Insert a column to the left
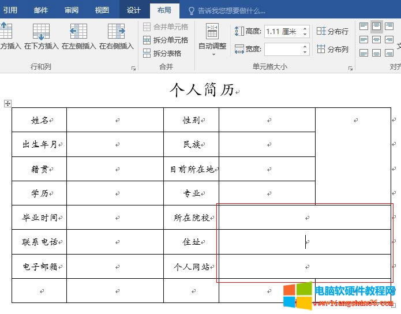This screenshot has width=401, height=314. [x=79, y=36]
